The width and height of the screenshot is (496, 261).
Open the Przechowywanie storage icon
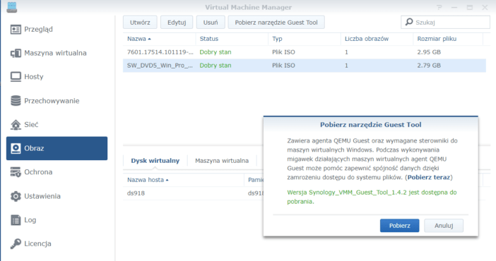(x=16, y=101)
